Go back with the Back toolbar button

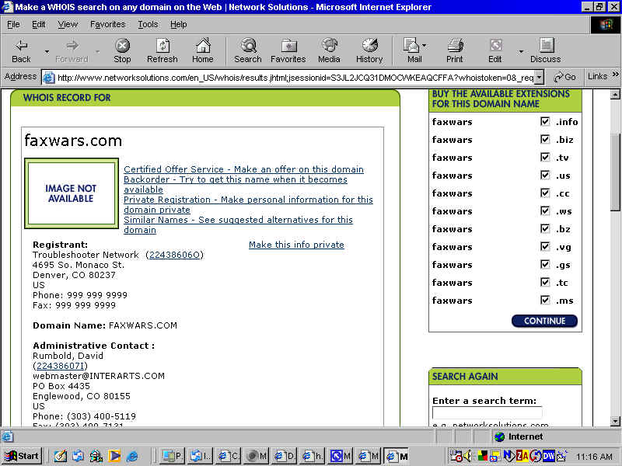coord(21,50)
